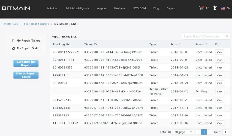Open the EN language selector
Image resolution: width=232 pixels, height=136 pixels.
[228, 8]
